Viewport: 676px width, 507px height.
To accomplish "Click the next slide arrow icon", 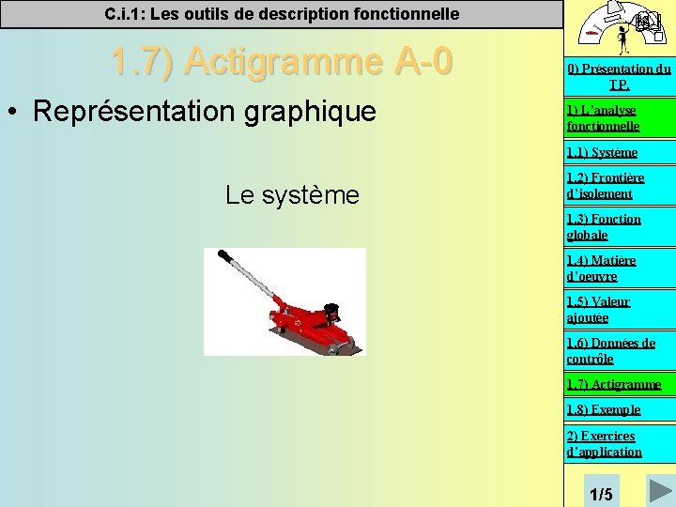I will (x=660, y=490).
